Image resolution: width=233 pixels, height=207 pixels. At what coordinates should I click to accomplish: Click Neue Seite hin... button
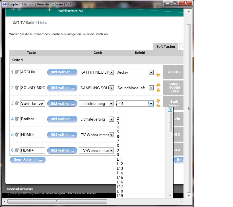tap(28, 160)
